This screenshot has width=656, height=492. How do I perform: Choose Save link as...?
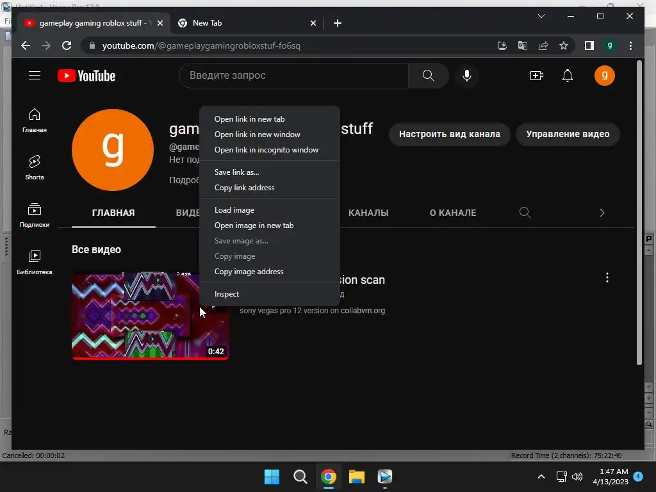point(270,172)
